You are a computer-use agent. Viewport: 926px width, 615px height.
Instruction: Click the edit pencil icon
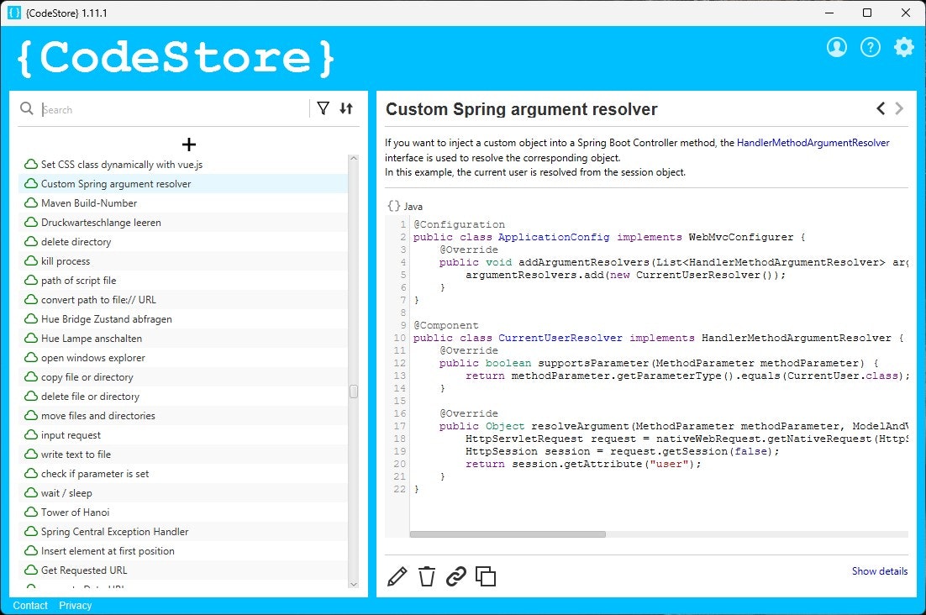(397, 576)
